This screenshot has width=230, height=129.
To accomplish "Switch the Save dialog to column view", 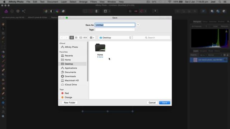I will tap(80, 38).
